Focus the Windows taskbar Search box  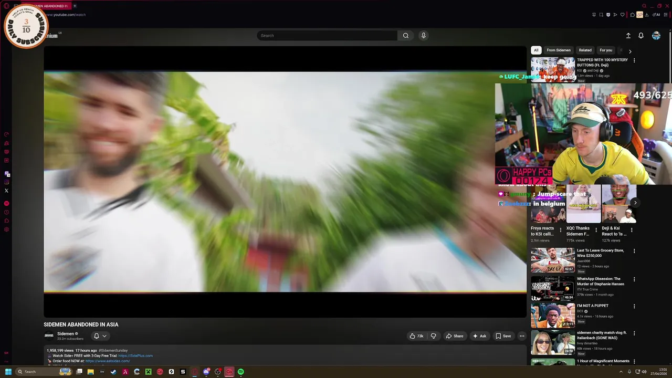[x=43, y=372]
